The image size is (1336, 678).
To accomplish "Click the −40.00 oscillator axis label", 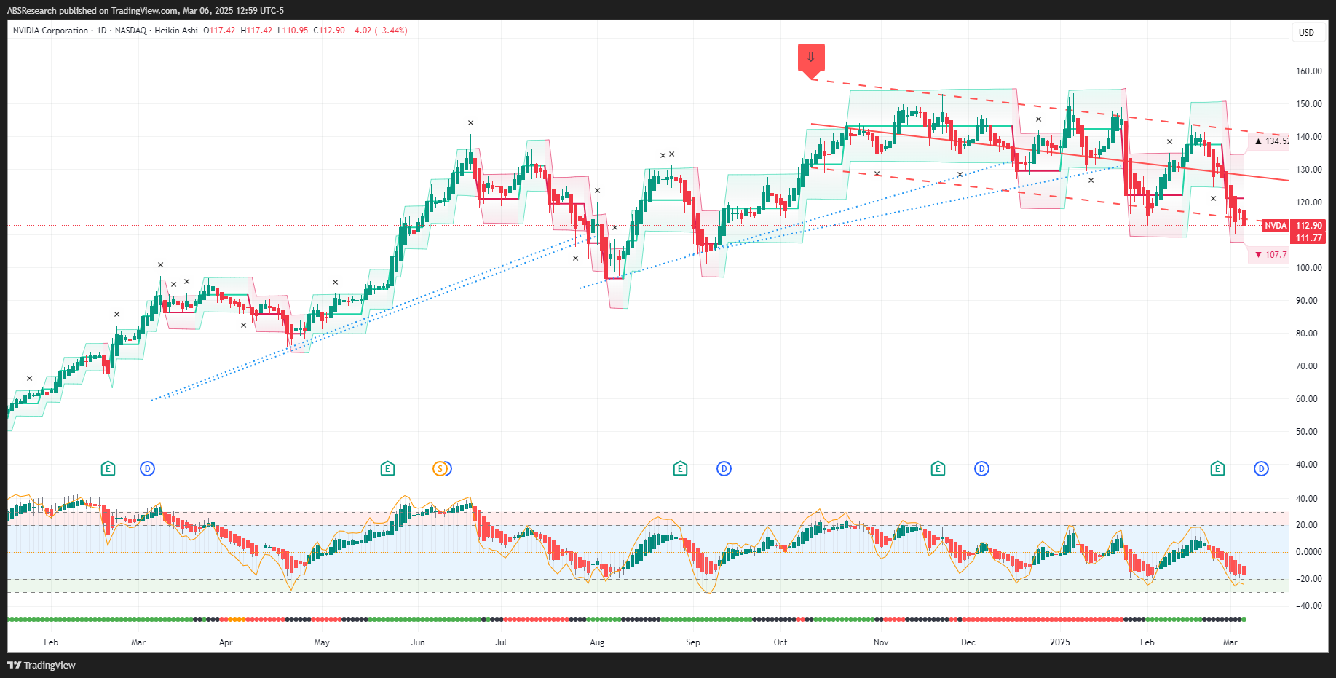I will click(x=1308, y=606).
